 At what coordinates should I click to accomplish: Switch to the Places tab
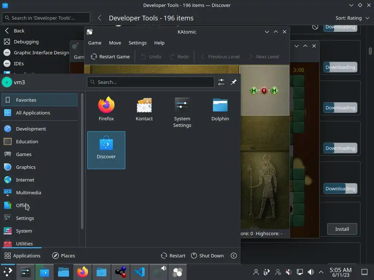pos(64,256)
